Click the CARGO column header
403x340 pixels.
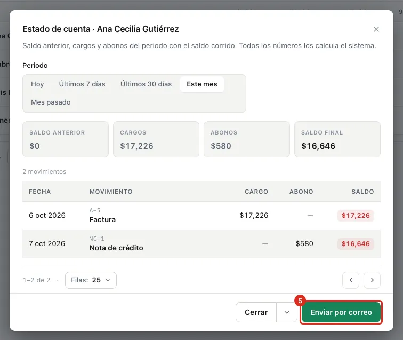tap(256, 192)
